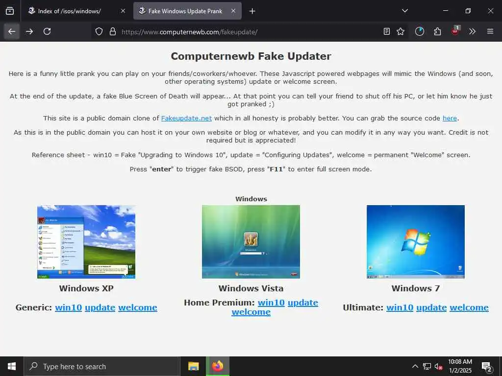Follow the Fakeupdate.net link
This screenshot has width=502, height=376.
coord(186,118)
